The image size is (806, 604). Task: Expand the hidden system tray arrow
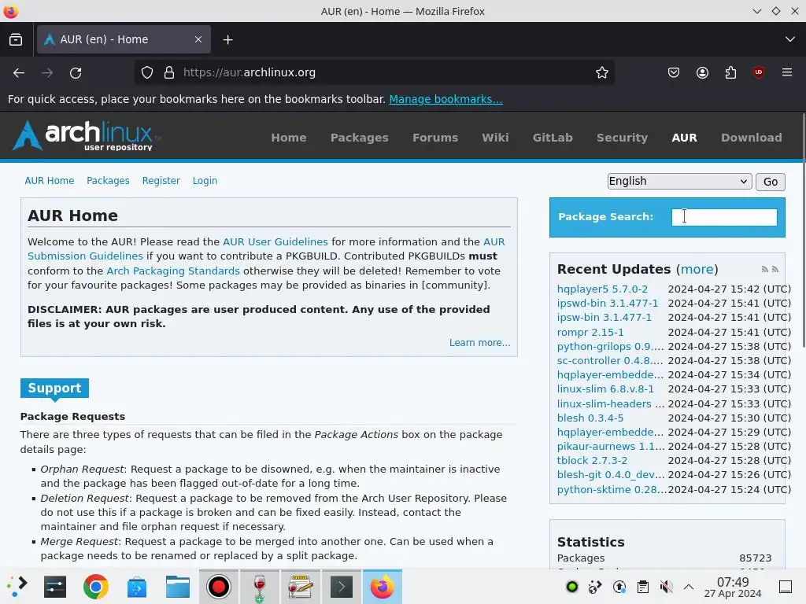[x=689, y=587]
